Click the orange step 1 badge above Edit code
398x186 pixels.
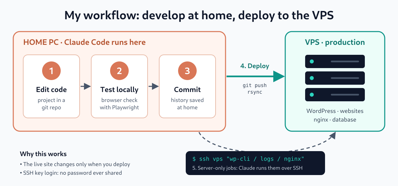tap(51, 71)
